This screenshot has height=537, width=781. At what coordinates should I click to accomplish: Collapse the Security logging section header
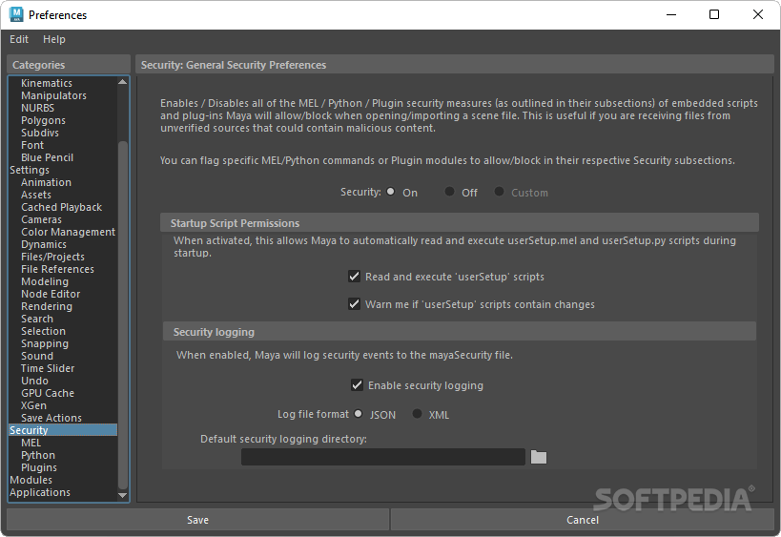tap(460, 332)
